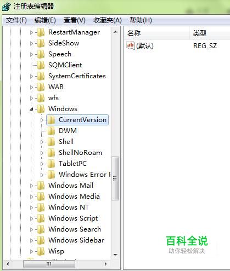This screenshot has width=230, height=271.
Task: Select the Windows Script key label
Action: (73, 218)
